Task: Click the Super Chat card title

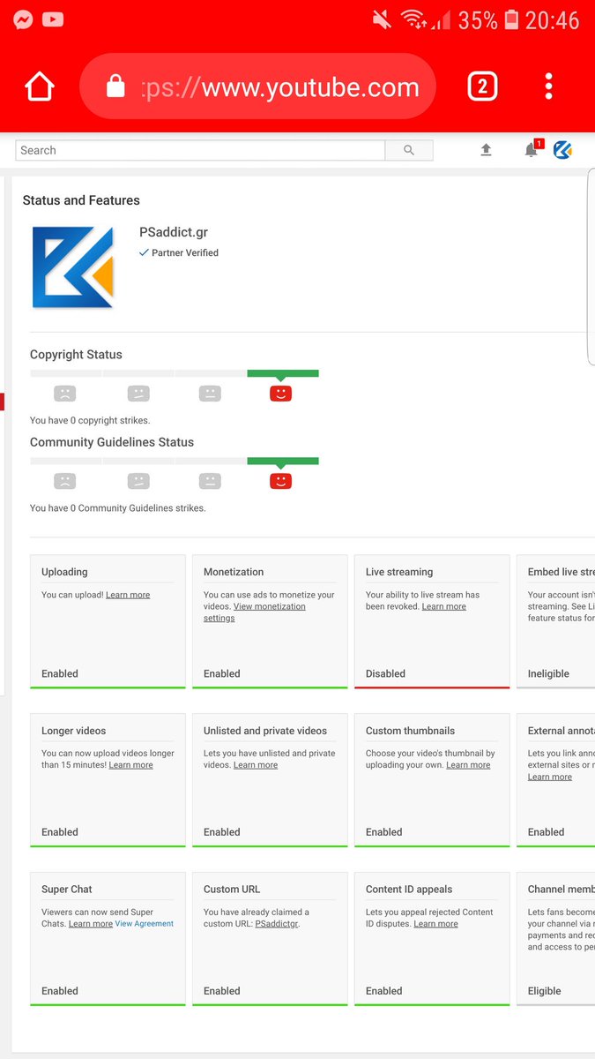Action: tap(67, 890)
